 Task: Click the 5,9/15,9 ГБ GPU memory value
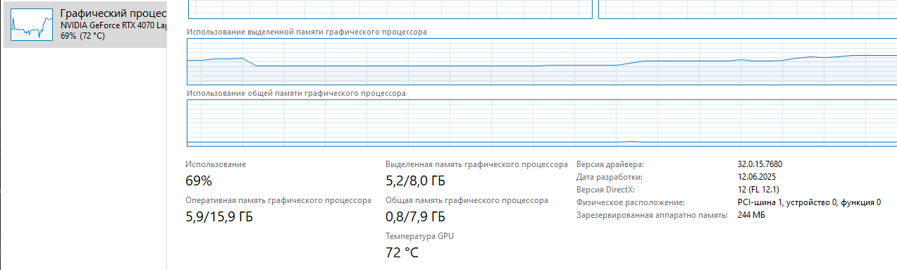pos(219,216)
